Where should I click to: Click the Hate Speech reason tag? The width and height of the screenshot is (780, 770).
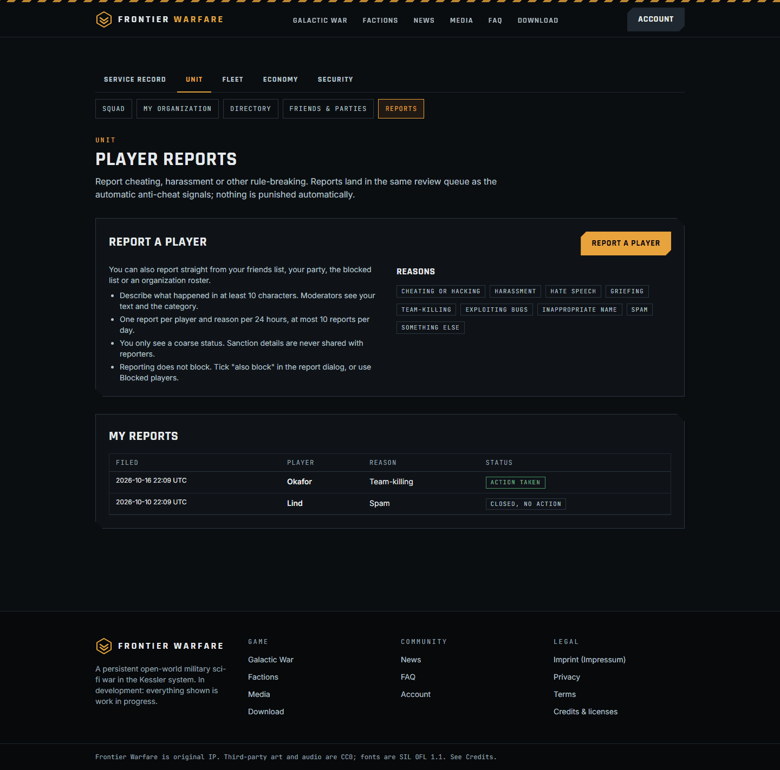coord(573,292)
